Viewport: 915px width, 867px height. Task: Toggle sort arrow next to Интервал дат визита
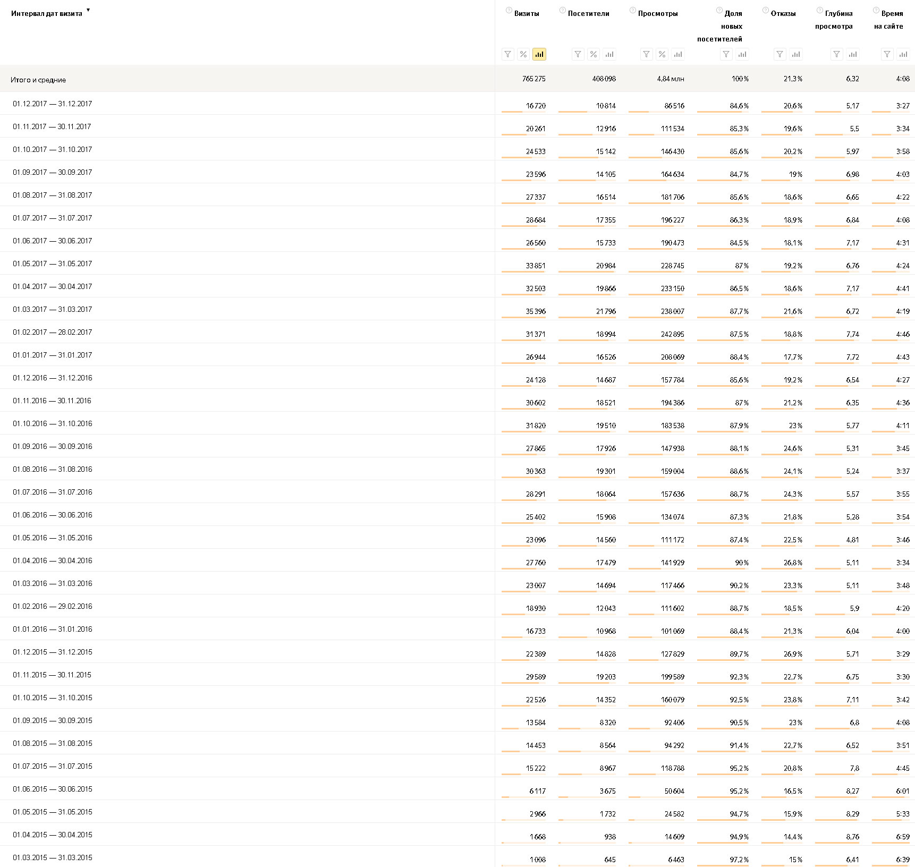point(88,10)
